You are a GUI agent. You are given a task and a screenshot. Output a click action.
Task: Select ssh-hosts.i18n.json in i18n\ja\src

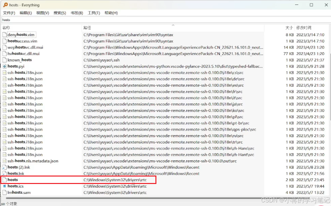pos(25,104)
